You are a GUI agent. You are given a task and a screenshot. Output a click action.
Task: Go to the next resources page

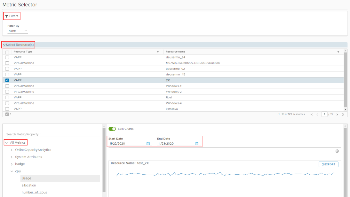coord(337,114)
